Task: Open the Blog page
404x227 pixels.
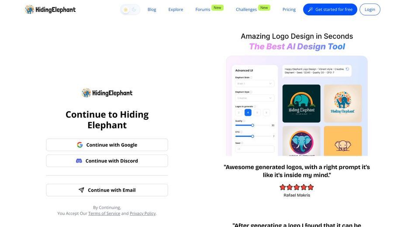Action: pos(152,10)
